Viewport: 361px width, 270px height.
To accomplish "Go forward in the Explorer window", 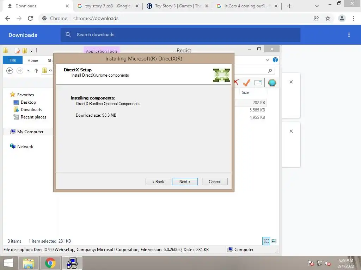I will click(x=20, y=71).
